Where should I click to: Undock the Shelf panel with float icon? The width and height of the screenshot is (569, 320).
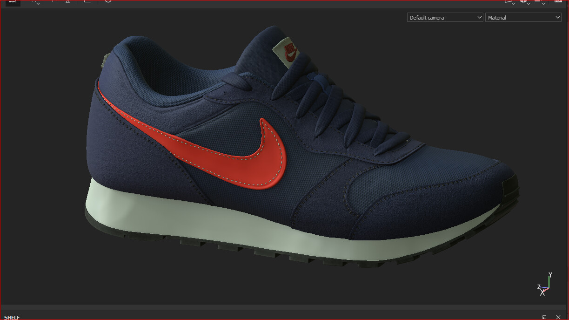pyautogui.click(x=544, y=317)
